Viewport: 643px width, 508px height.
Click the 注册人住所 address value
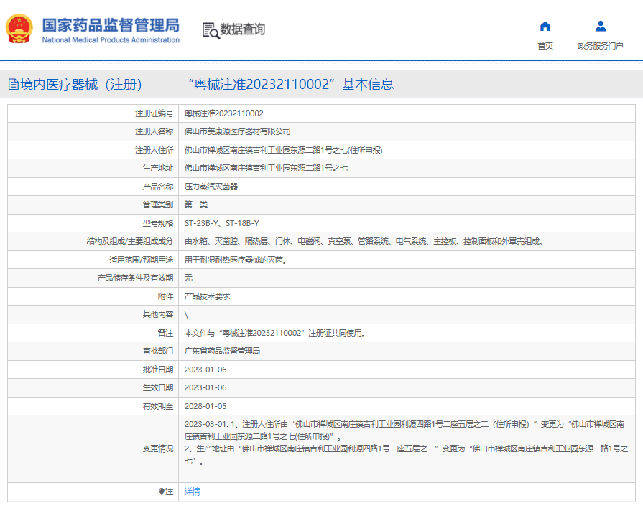pos(283,150)
